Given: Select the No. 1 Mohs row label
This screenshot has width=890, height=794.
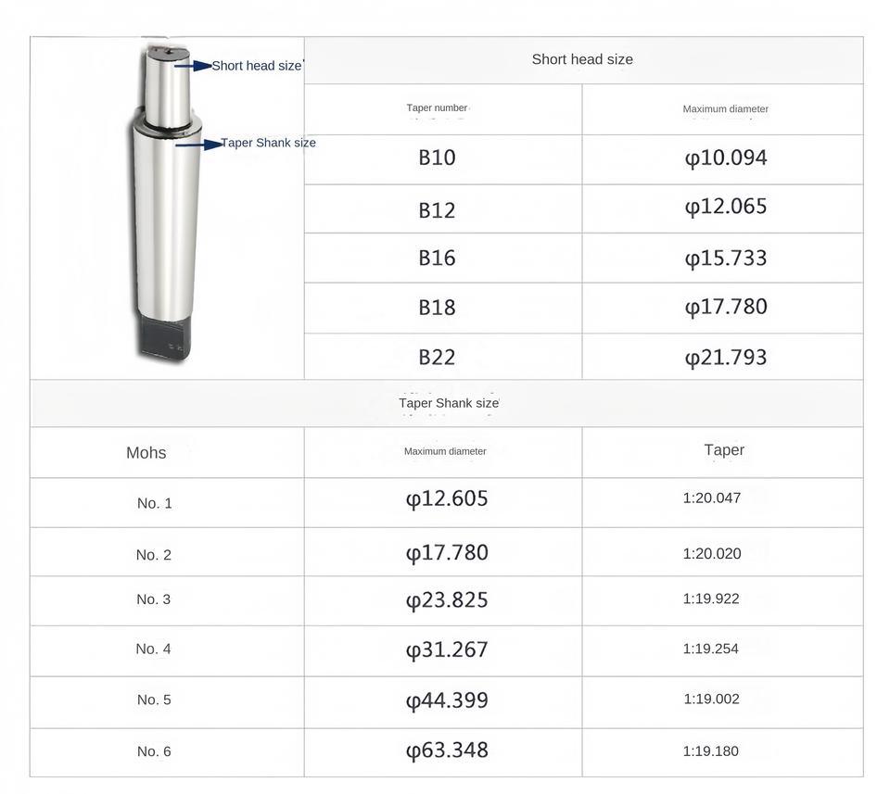Looking at the screenshot, I should click(x=155, y=503).
